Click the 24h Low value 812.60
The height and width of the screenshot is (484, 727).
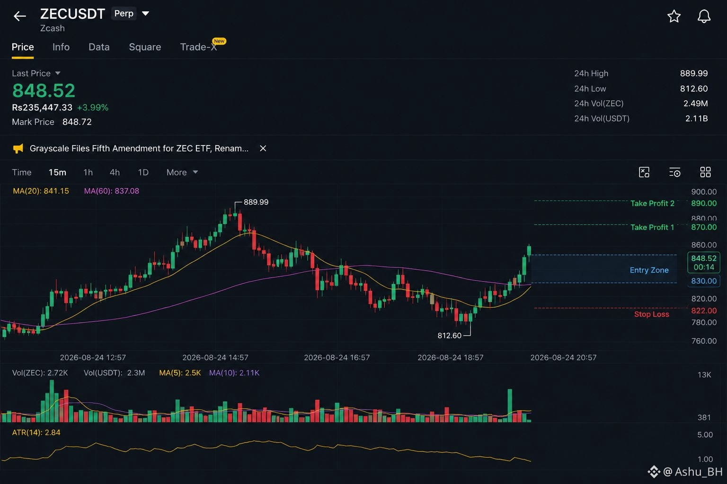click(x=694, y=89)
